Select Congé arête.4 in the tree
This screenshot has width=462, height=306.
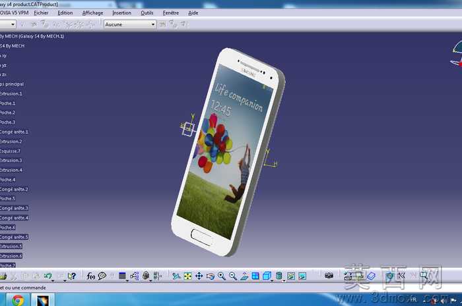[x=14, y=218]
